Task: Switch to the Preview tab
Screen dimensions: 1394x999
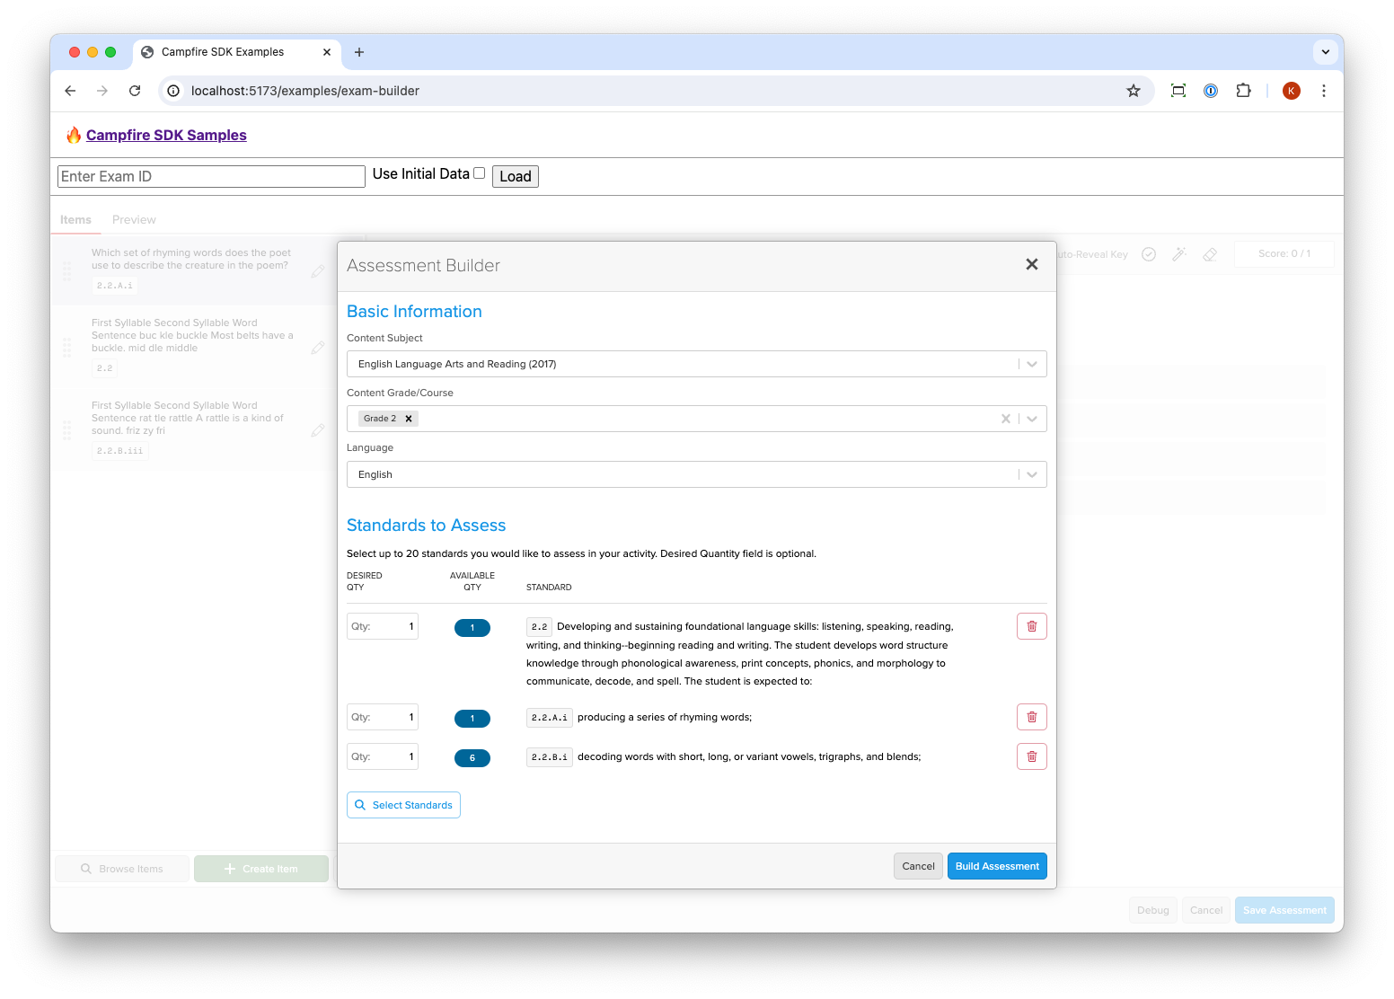Action: [134, 220]
